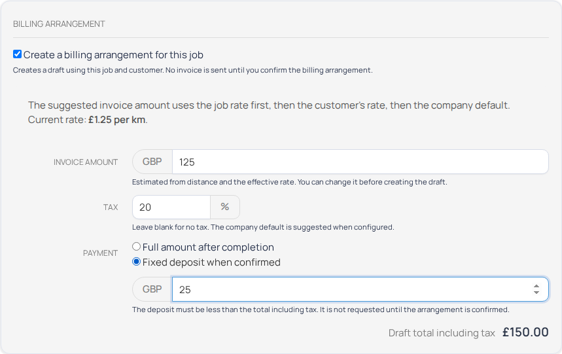Click the 'Leave blank for no tax' hint
Screen dimensions: 562x354
(263, 227)
